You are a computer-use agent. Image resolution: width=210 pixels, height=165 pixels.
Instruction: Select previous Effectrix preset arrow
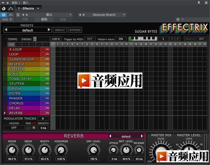[x=6, y=30]
